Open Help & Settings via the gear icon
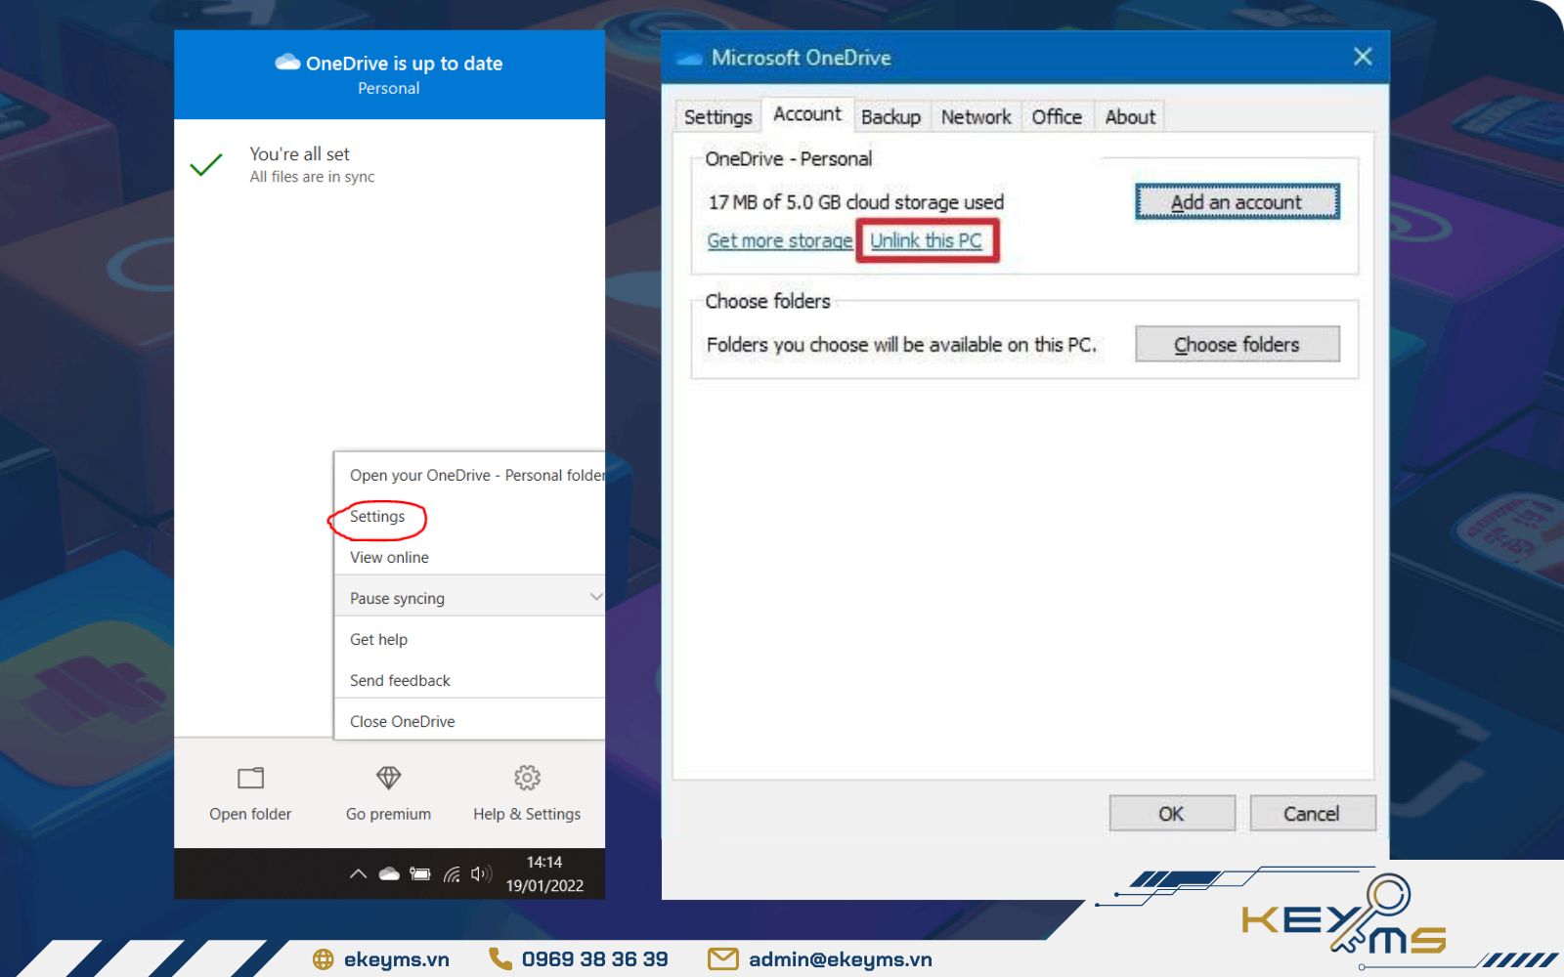The image size is (1564, 977). tap(526, 777)
